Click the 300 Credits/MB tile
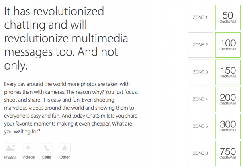 (x=228, y=127)
